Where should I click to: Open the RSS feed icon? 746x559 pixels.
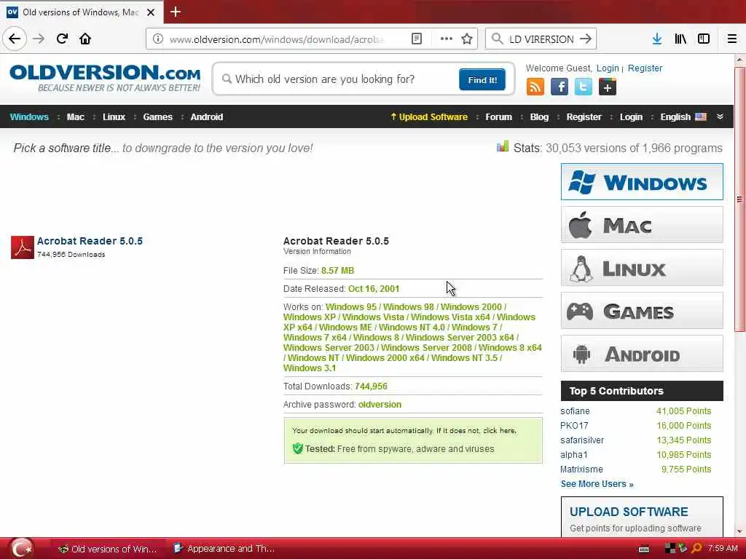(x=535, y=87)
